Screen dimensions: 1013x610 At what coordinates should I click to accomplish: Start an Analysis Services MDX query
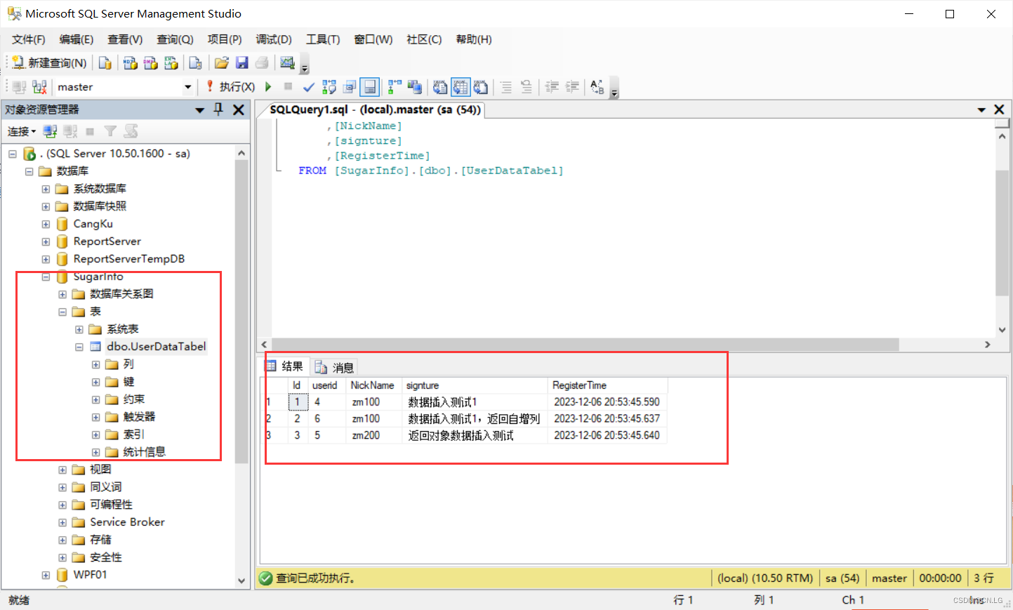click(131, 63)
